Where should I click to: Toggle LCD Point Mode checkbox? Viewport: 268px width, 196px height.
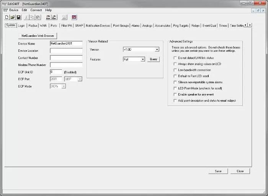tap(175, 88)
